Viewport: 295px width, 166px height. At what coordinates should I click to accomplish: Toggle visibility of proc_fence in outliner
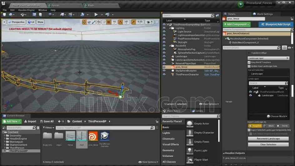pyautogui.click(x=164, y=67)
